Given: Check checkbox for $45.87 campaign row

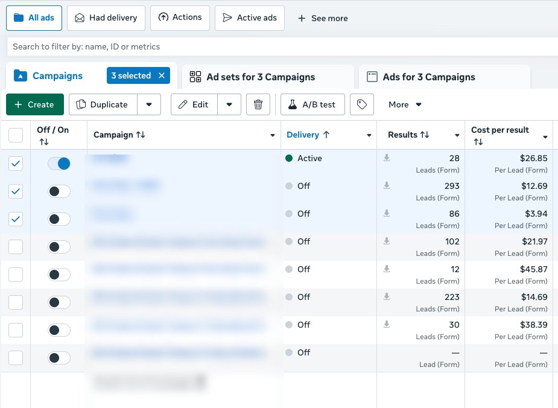Looking at the screenshot, I should pyautogui.click(x=16, y=275).
